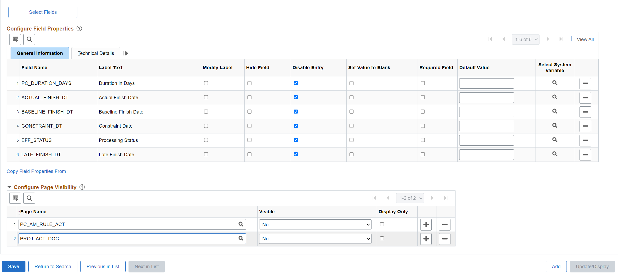Image resolution: width=619 pixels, height=278 pixels.
Task: Click Default Value field for BASELINE_FINISH_DT
Action: tap(487, 112)
